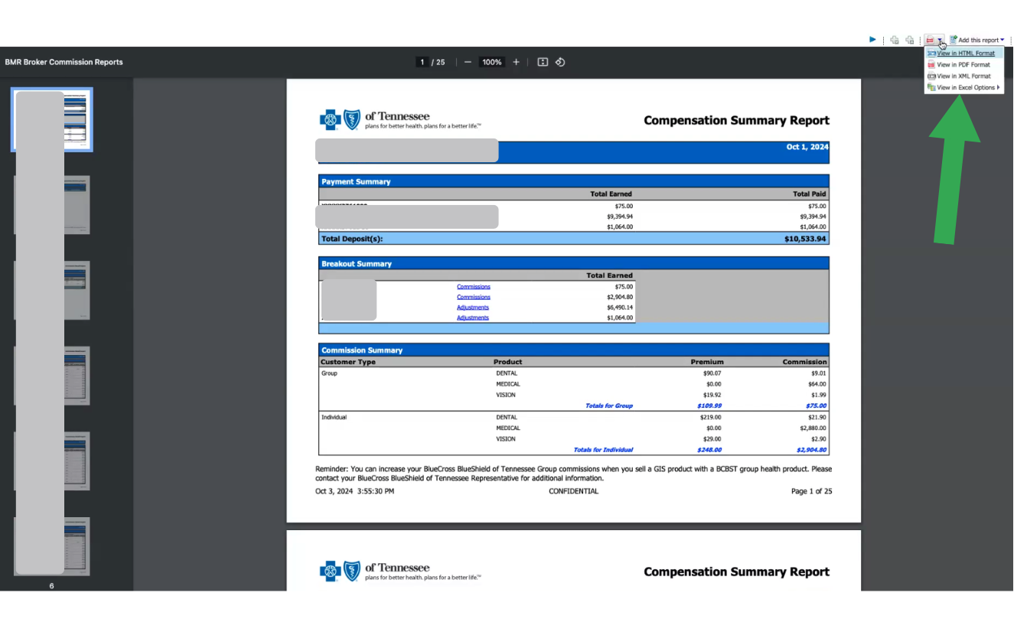The image size is (1014, 622).
Task: Click the Customer Type column header
Action: (x=348, y=362)
